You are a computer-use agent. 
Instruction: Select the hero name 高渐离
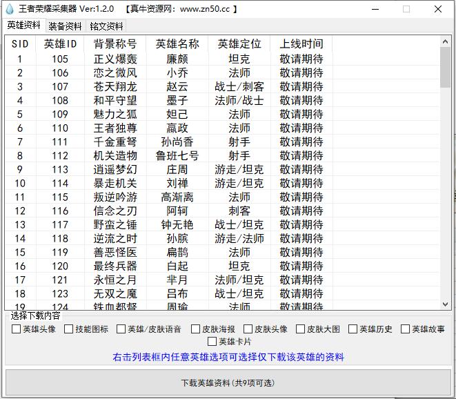click(x=177, y=197)
